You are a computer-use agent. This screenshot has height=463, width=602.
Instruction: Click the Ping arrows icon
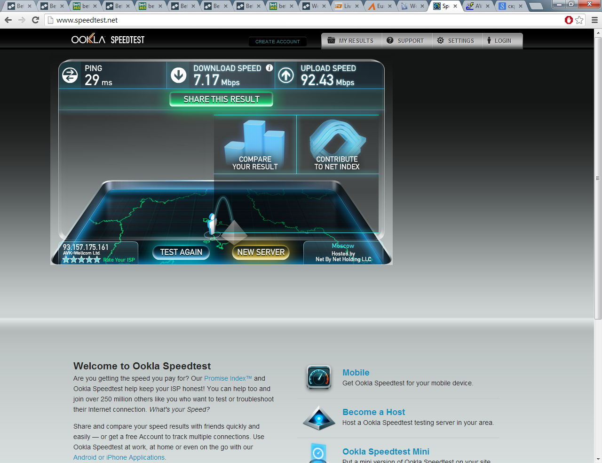pyautogui.click(x=70, y=75)
